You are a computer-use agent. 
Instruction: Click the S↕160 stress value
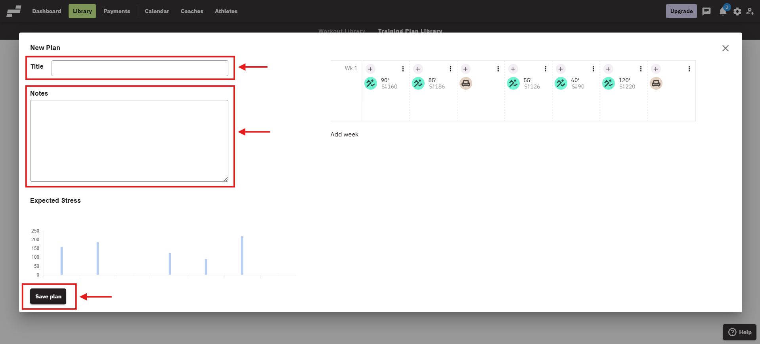pos(389,86)
